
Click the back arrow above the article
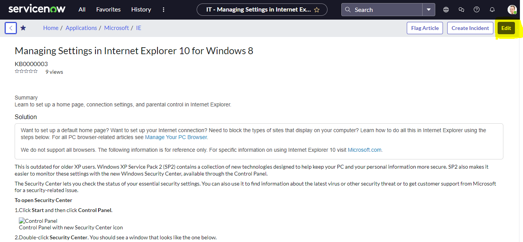[x=10, y=28]
